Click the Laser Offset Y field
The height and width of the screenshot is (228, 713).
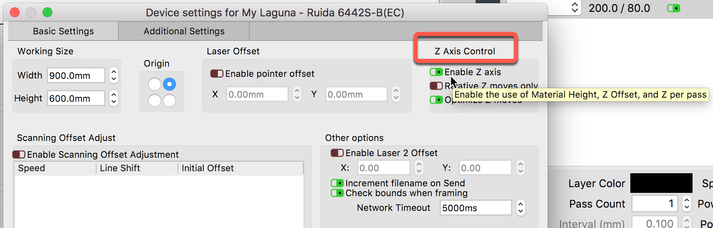pos(356,94)
